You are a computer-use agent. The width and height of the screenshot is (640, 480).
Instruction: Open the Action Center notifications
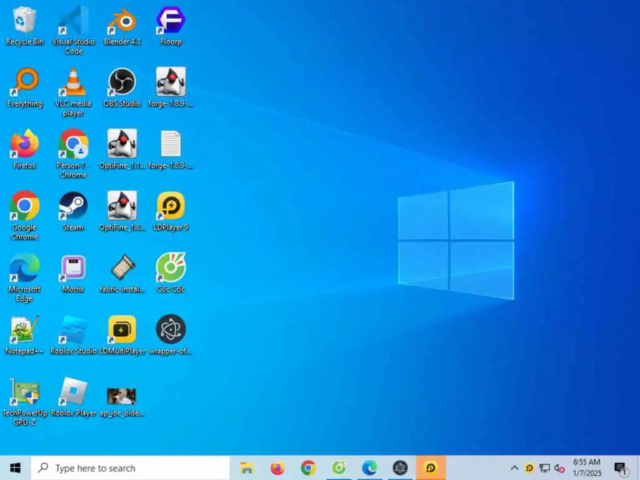pos(621,469)
